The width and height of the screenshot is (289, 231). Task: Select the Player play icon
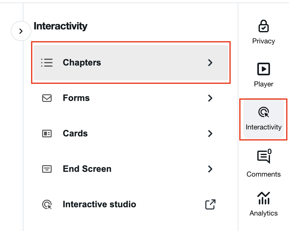pos(263,69)
